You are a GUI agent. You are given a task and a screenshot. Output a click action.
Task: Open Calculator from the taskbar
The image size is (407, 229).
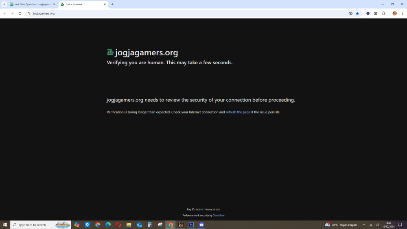tap(149, 225)
